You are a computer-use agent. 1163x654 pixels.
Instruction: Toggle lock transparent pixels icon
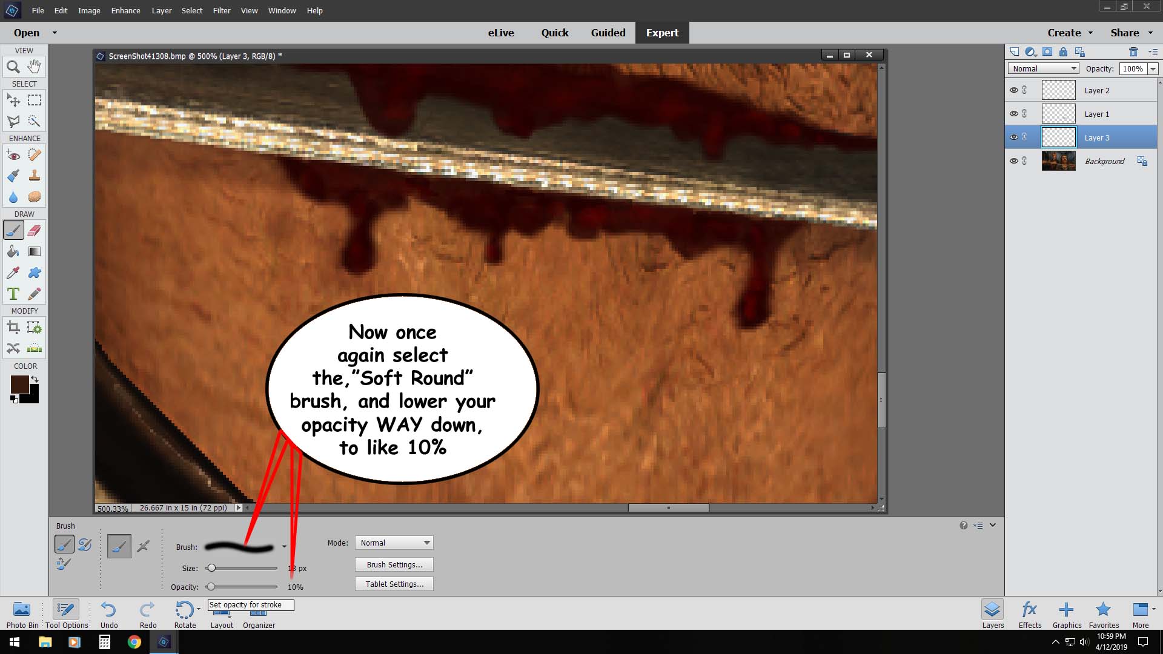(x=1079, y=52)
